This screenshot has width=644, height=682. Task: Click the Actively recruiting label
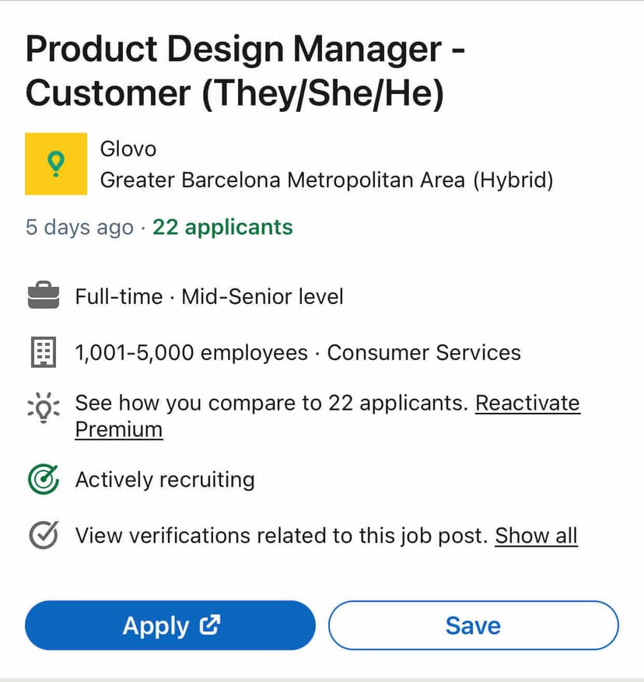point(165,480)
